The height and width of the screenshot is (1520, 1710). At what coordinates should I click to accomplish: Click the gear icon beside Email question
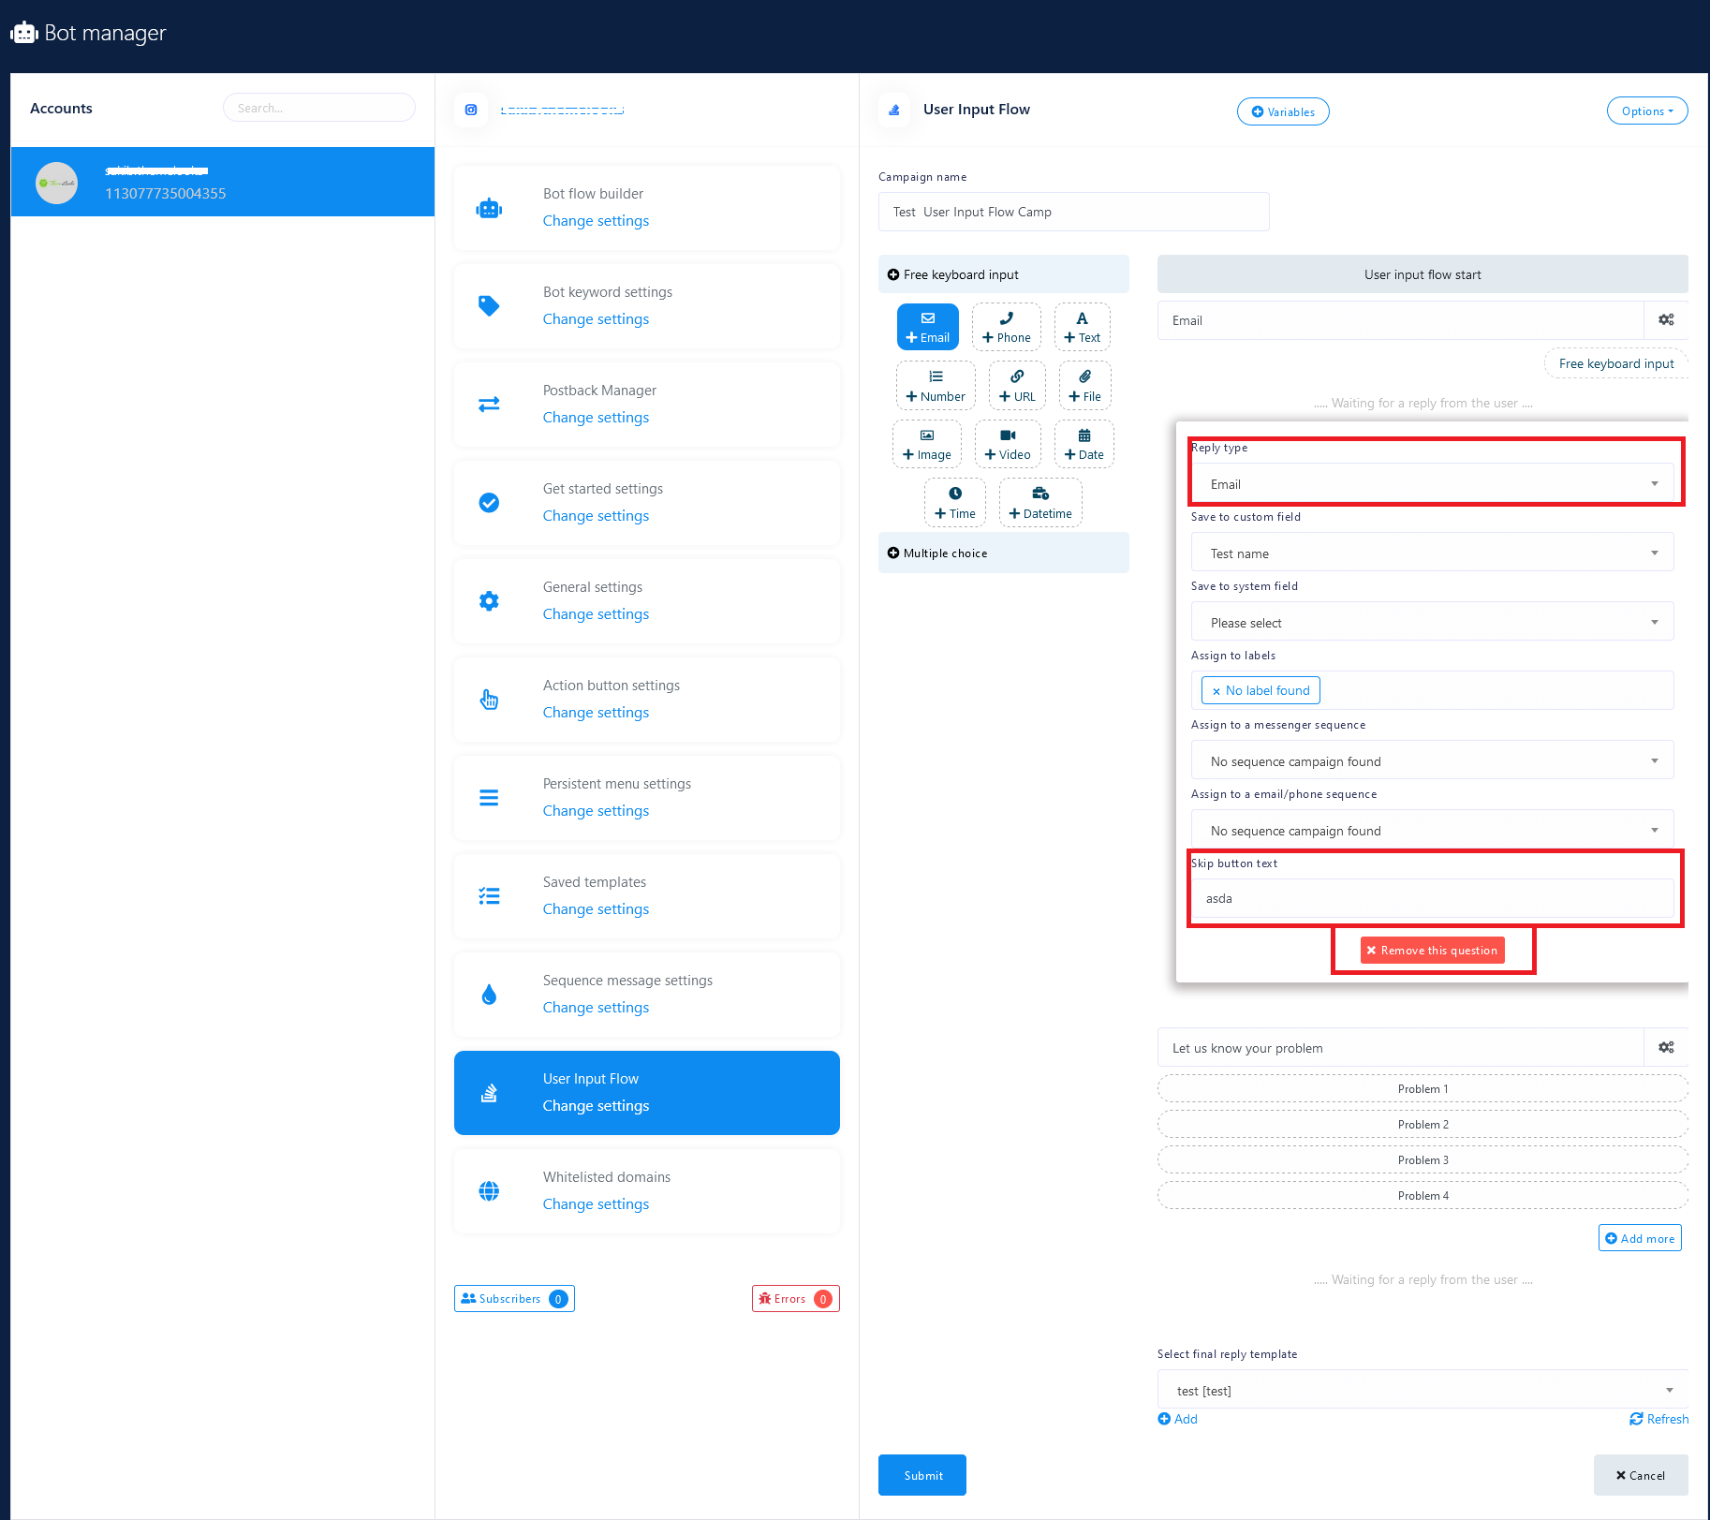[1665, 320]
